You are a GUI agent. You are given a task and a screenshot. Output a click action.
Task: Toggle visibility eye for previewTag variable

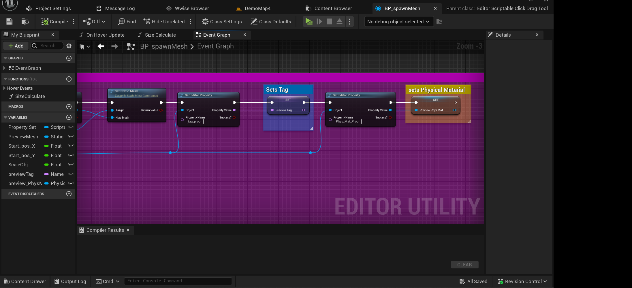tap(71, 174)
